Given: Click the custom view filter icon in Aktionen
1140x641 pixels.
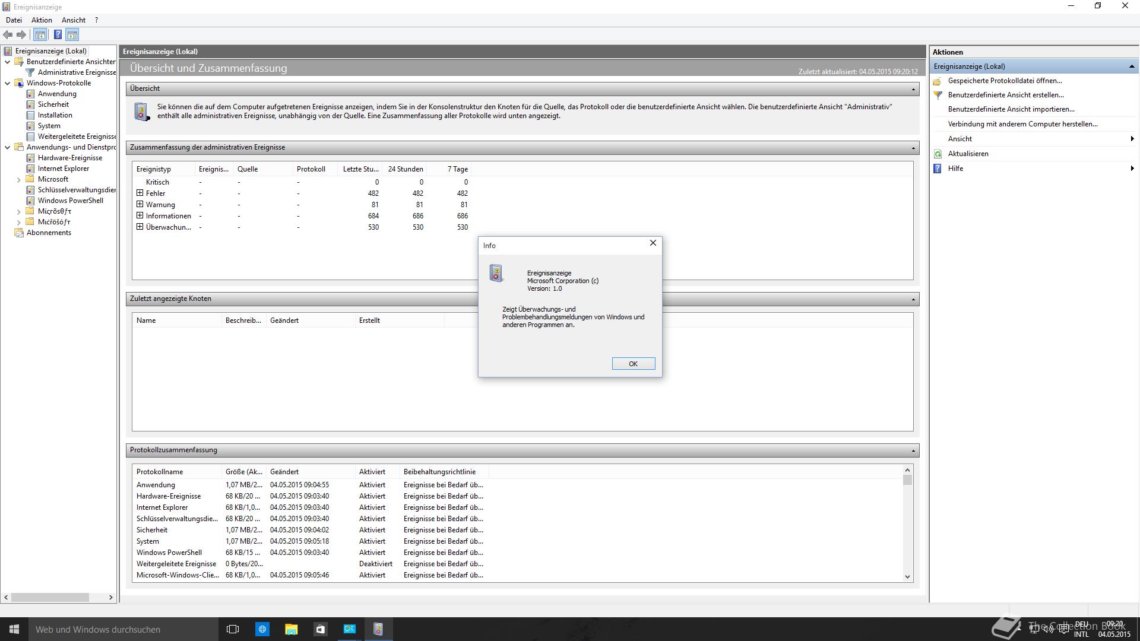Looking at the screenshot, I should [x=938, y=95].
